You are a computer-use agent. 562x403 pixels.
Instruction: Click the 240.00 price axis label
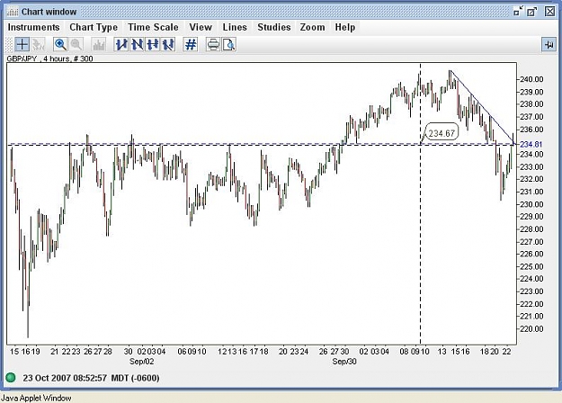[x=531, y=79]
